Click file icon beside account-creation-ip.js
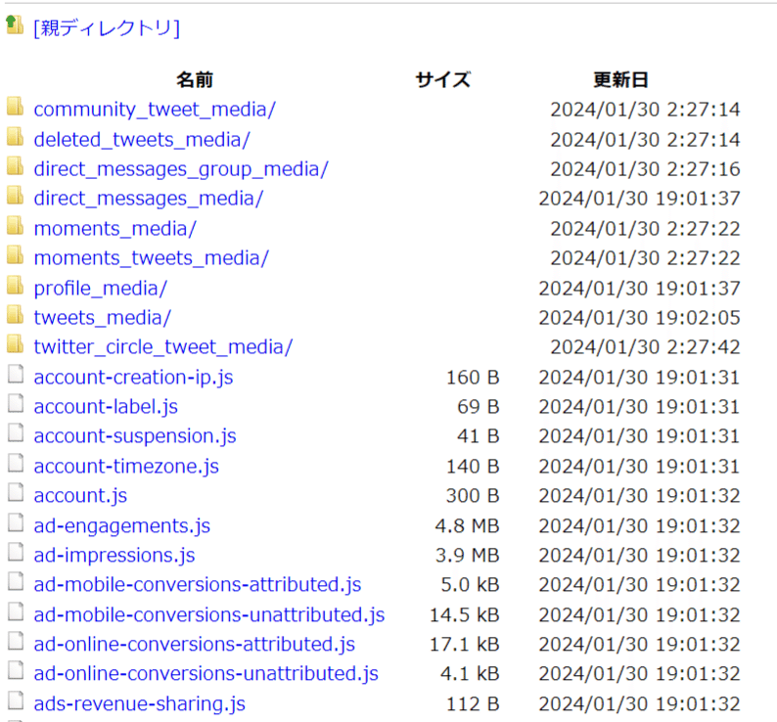This screenshot has height=722, width=777. pos(16,374)
